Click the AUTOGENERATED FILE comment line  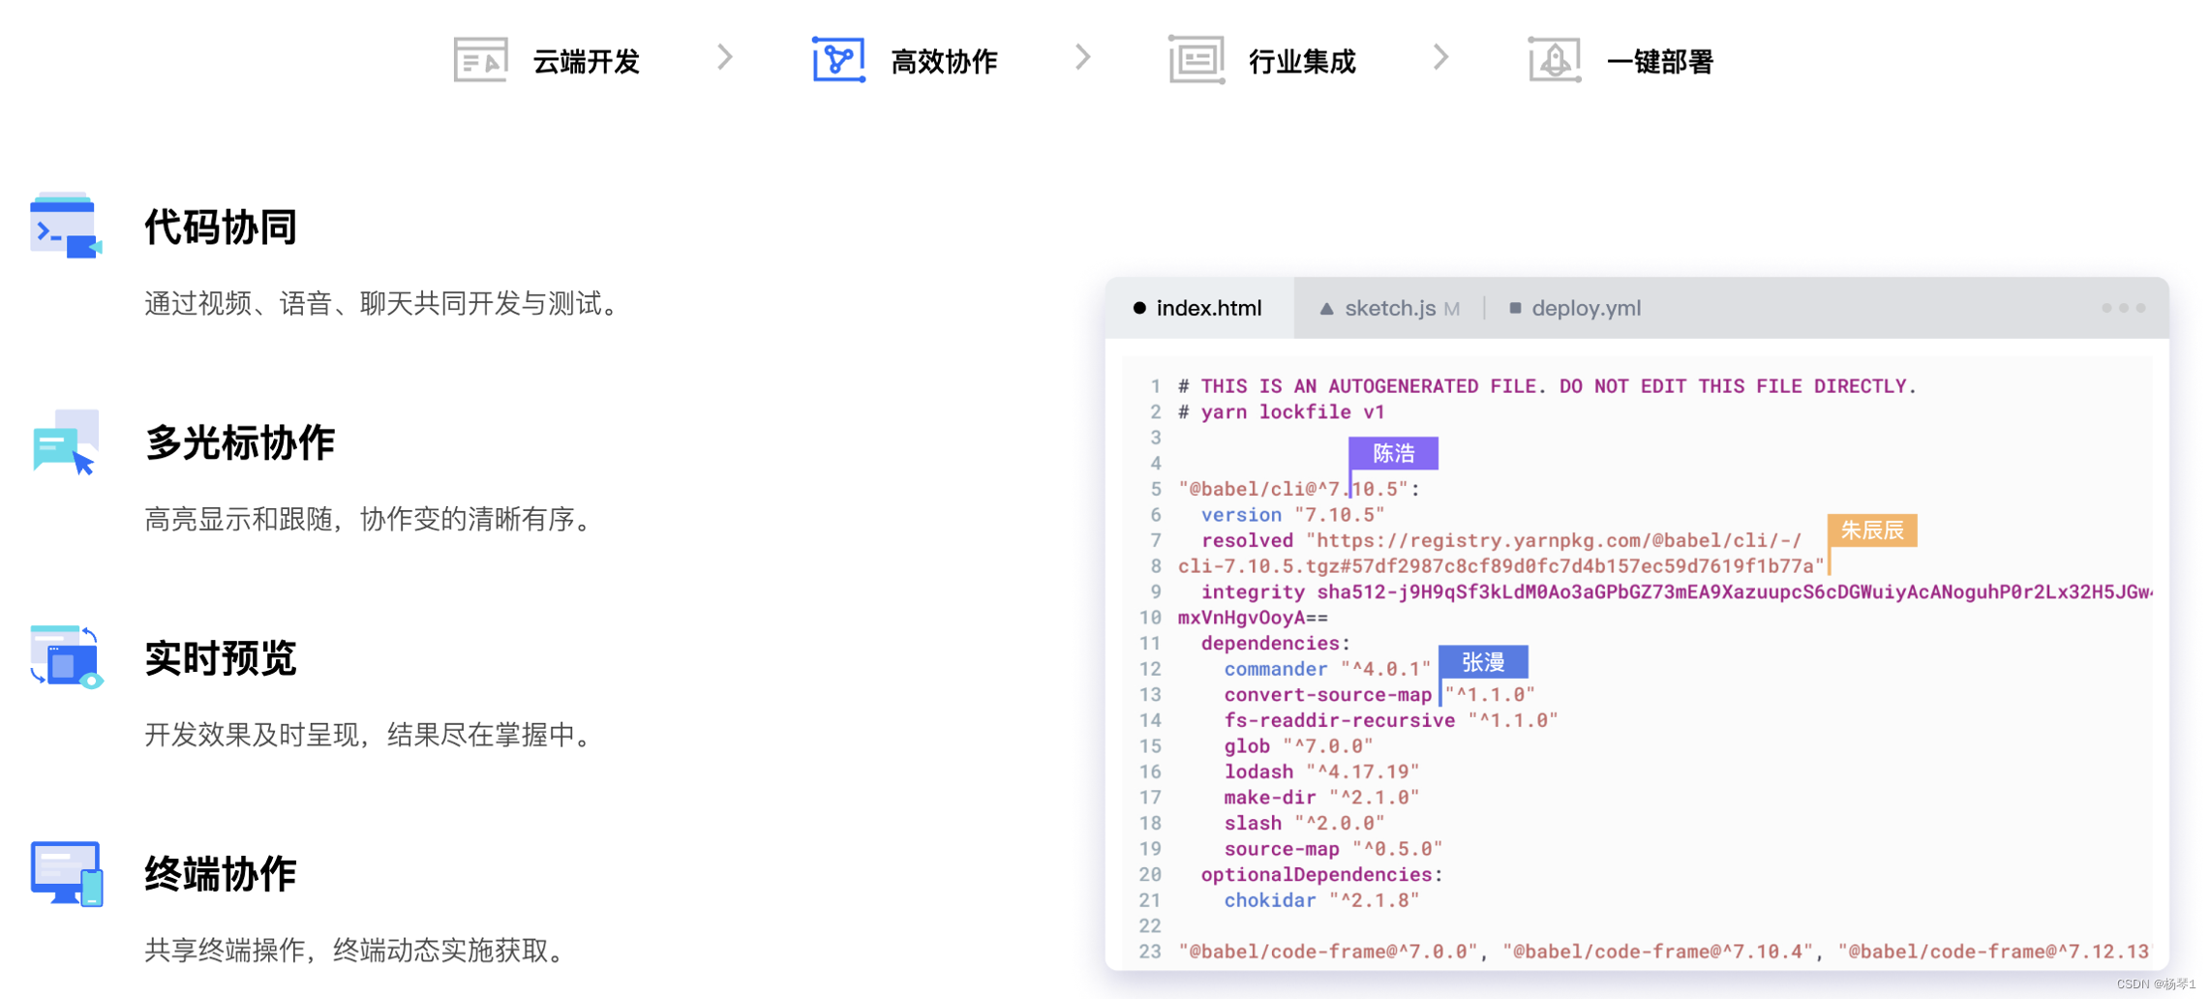[1547, 386]
